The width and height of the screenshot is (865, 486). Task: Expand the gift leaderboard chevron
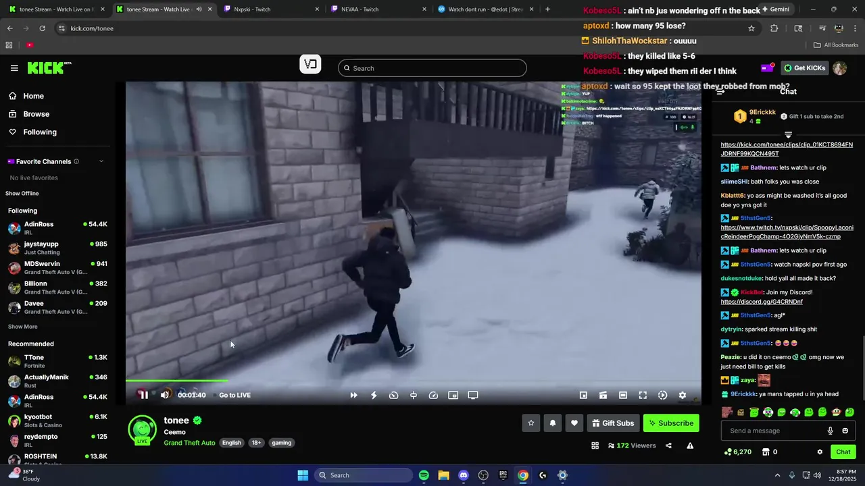tap(788, 135)
